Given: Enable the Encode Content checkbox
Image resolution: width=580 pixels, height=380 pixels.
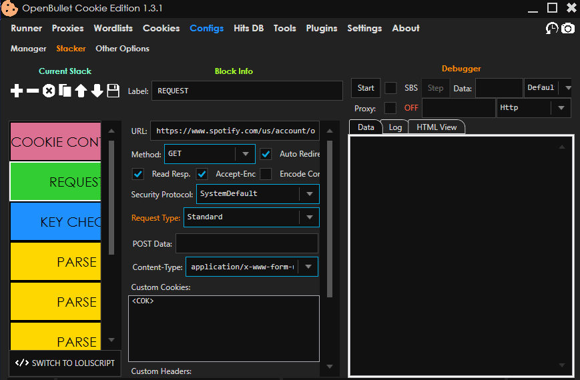Looking at the screenshot, I should tap(266, 174).
